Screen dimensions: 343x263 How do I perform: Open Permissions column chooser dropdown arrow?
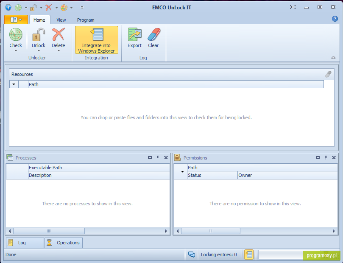click(182, 171)
